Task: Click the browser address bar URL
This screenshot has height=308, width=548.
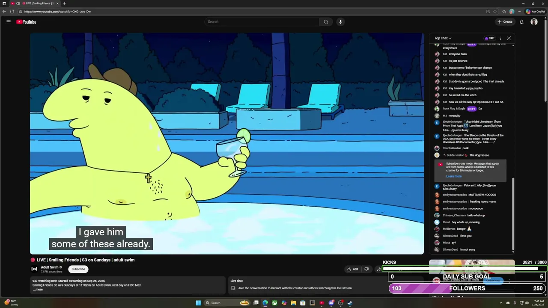Action: click(x=57, y=12)
